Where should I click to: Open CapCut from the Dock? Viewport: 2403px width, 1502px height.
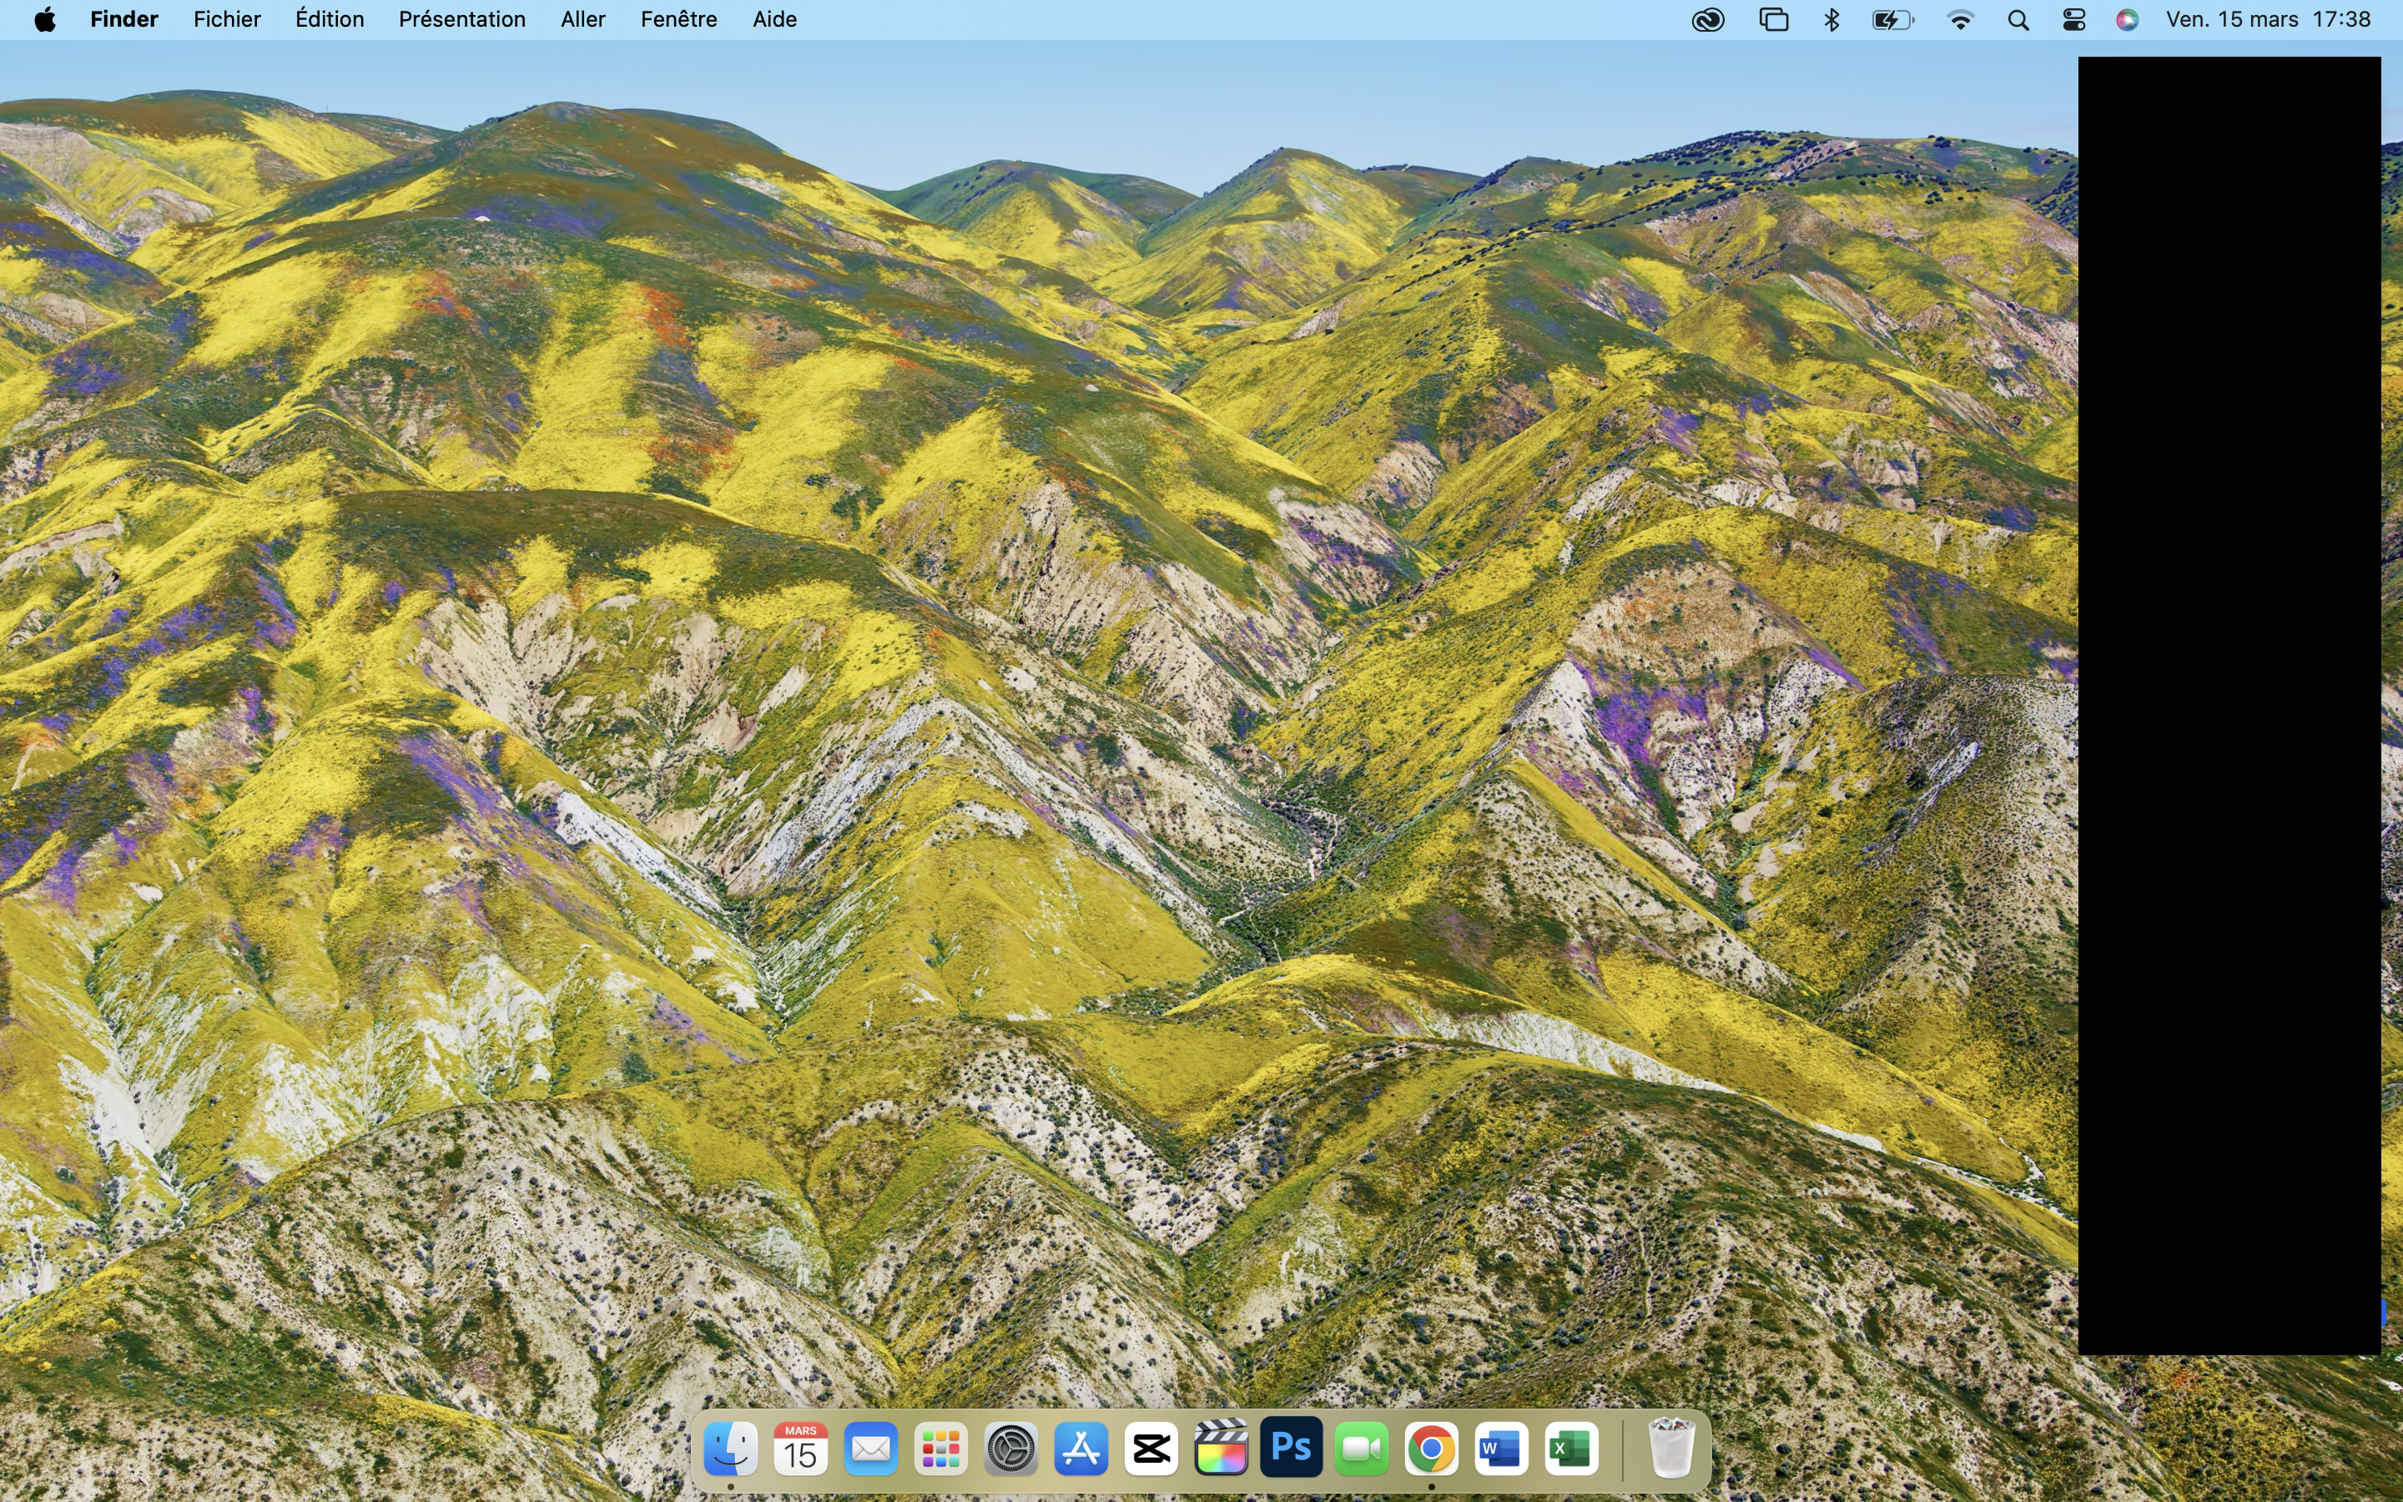[x=1151, y=1449]
